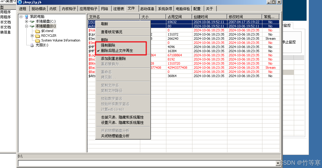This screenshot has width=322, height=168.
Task: Select the 本地磁盘(D:) drive icon
Action: pyautogui.click(x=32, y=26)
